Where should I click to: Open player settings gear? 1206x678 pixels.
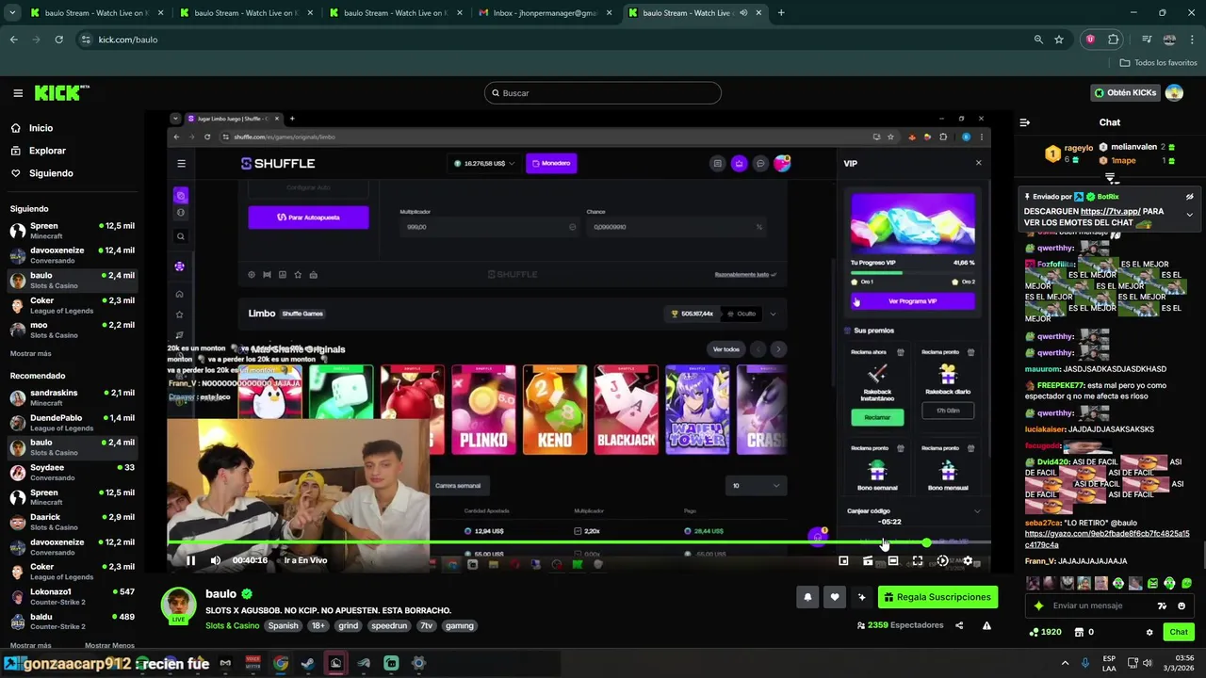[x=968, y=561]
